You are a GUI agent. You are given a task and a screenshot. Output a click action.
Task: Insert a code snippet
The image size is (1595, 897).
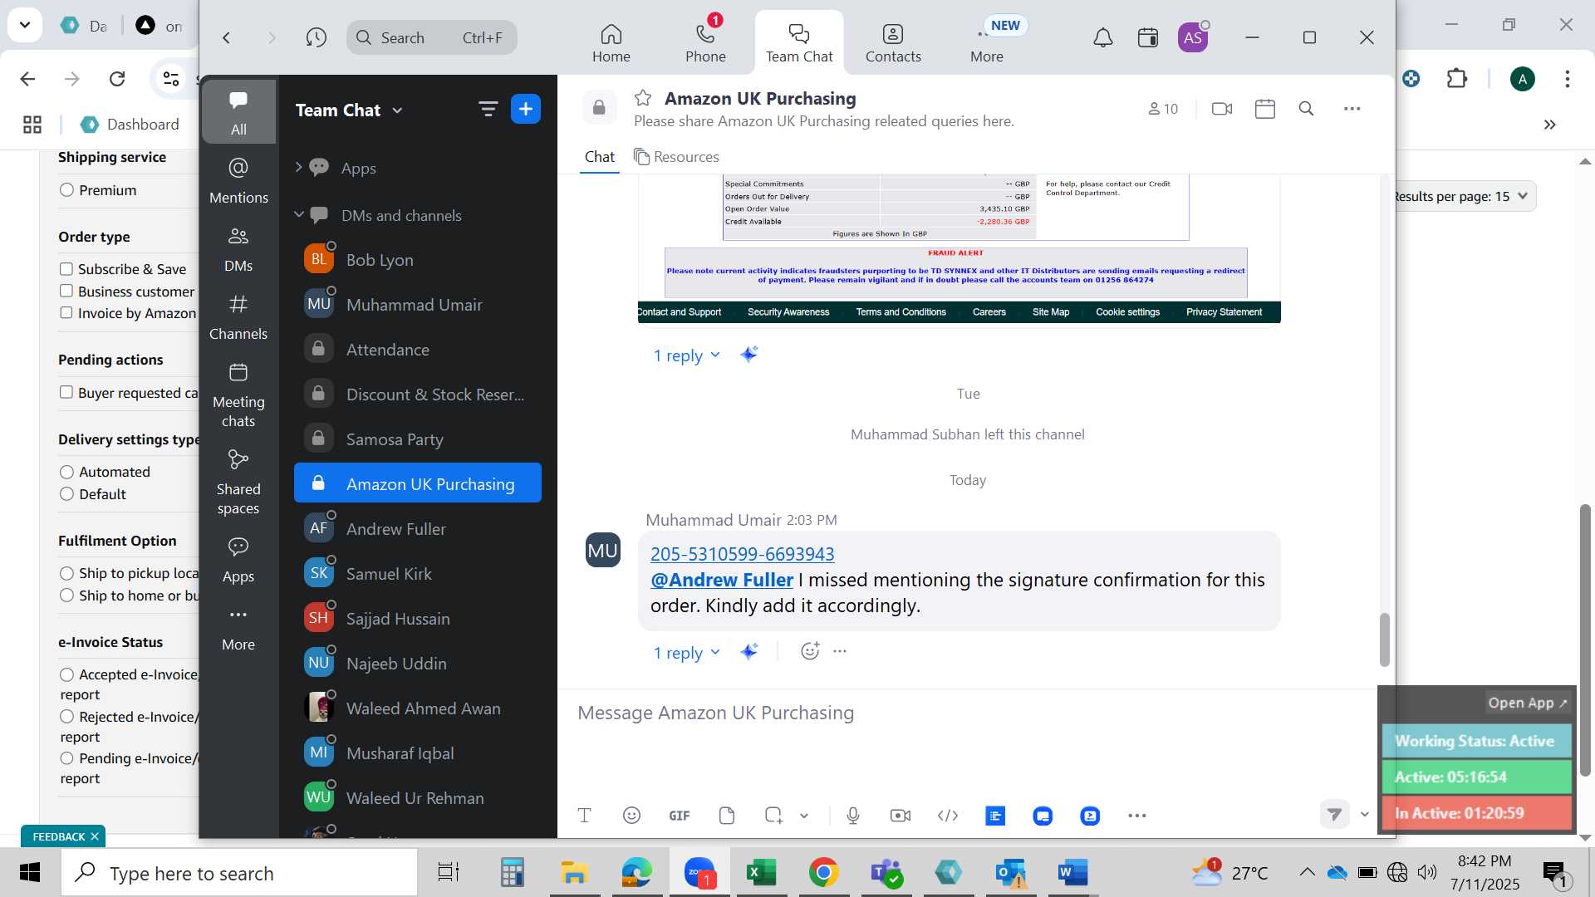point(948,816)
